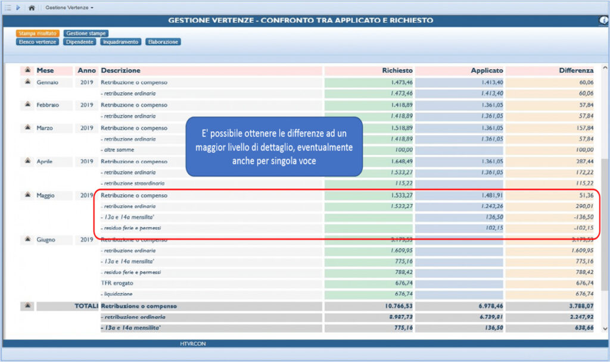Select Maggio difference value -136,50
The width and height of the screenshot is (610, 362).
coord(584,217)
